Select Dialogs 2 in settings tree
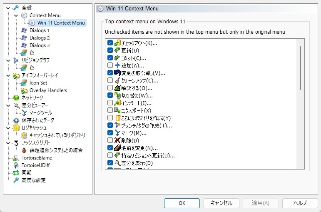This screenshot has width=321, height=212. coord(40,38)
